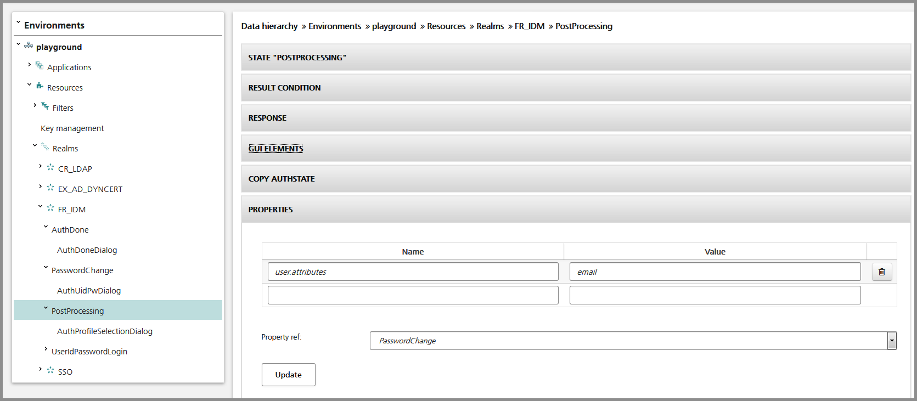Select the Applications tree label
The height and width of the screenshot is (401, 917).
69,67
